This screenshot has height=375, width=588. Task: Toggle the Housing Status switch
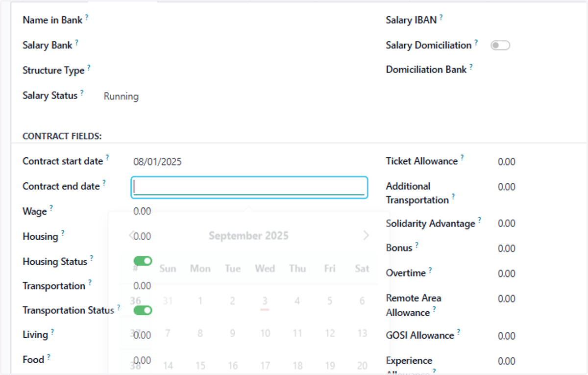coord(143,261)
